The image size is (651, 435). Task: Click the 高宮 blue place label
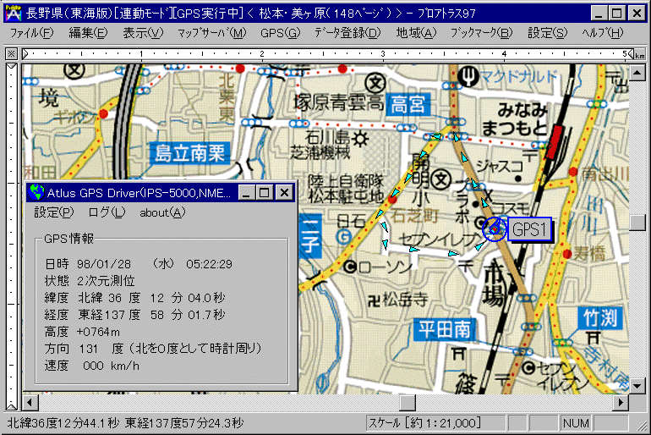[408, 105]
